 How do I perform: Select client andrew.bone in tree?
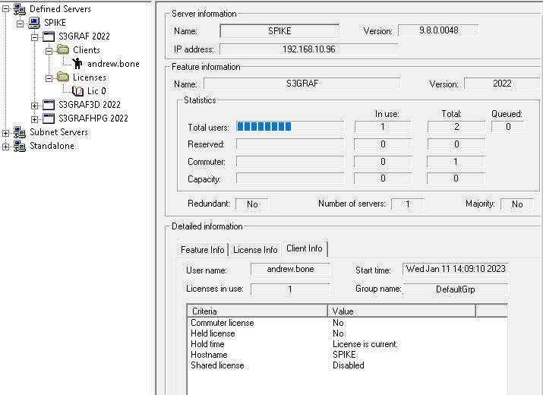point(113,64)
